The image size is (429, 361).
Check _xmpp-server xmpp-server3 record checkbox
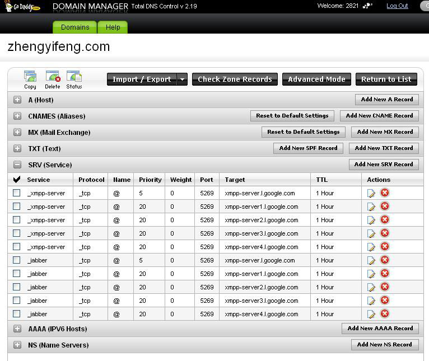(x=17, y=233)
